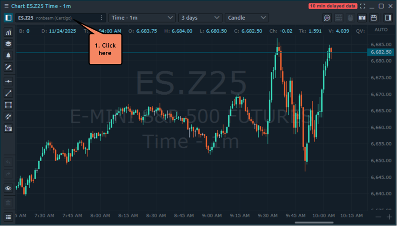Open the volume analysis tools icon
The height and width of the screenshot is (226, 397).
pyautogui.click(x=327, y=18)
